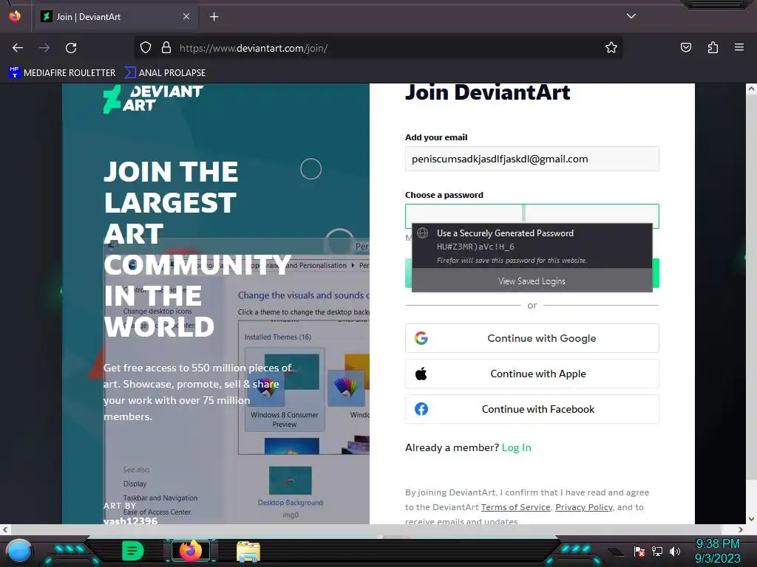
Task: Open green notes app in taskbar
Action: point(132,551)
